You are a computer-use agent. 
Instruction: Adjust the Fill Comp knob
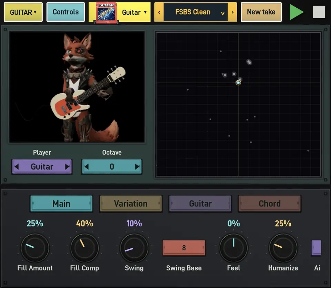tap(84, 248)
